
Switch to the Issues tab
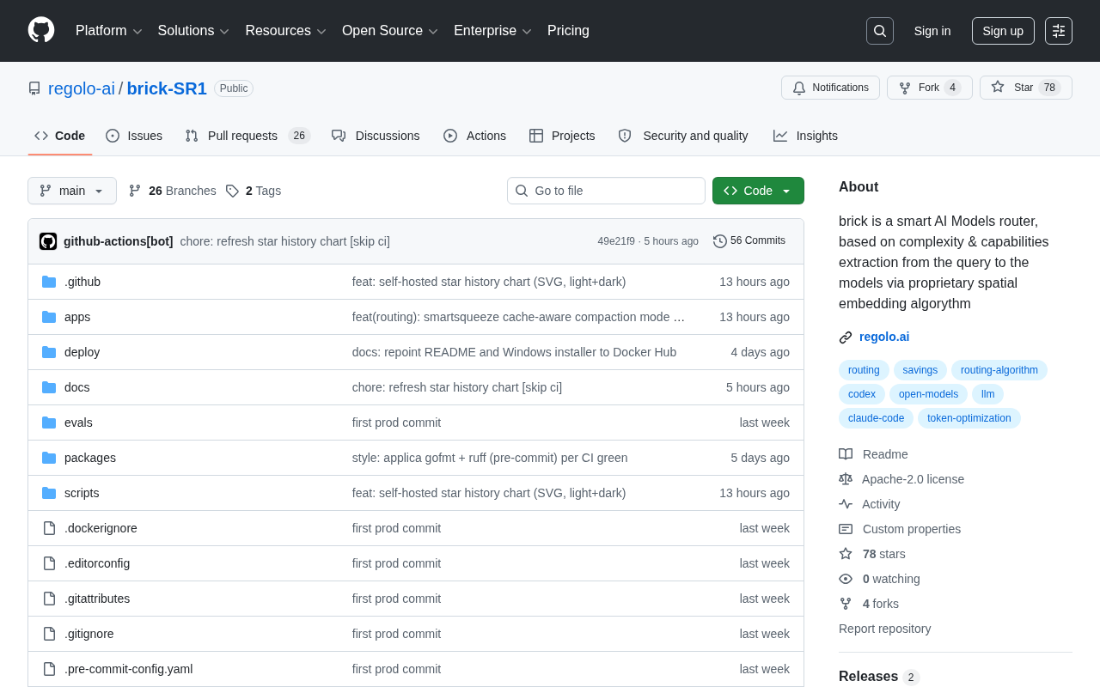click(134, 136)
